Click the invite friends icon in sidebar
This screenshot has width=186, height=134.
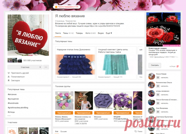click(9, 73)
